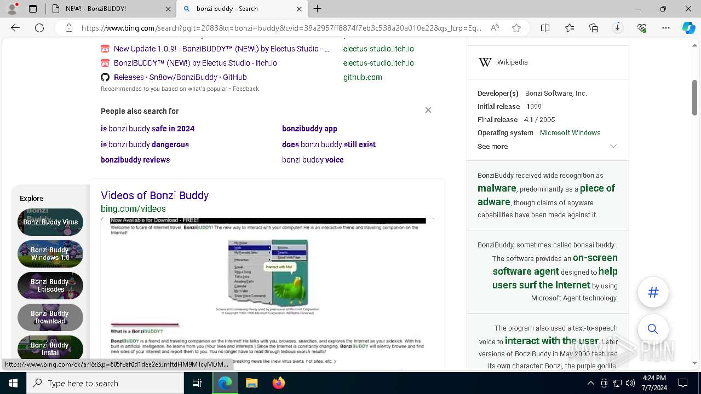Open 'Bonzi Buddy Virus' explore card
This screenshot has height=394, width=701.
click(x=50, y=222)
